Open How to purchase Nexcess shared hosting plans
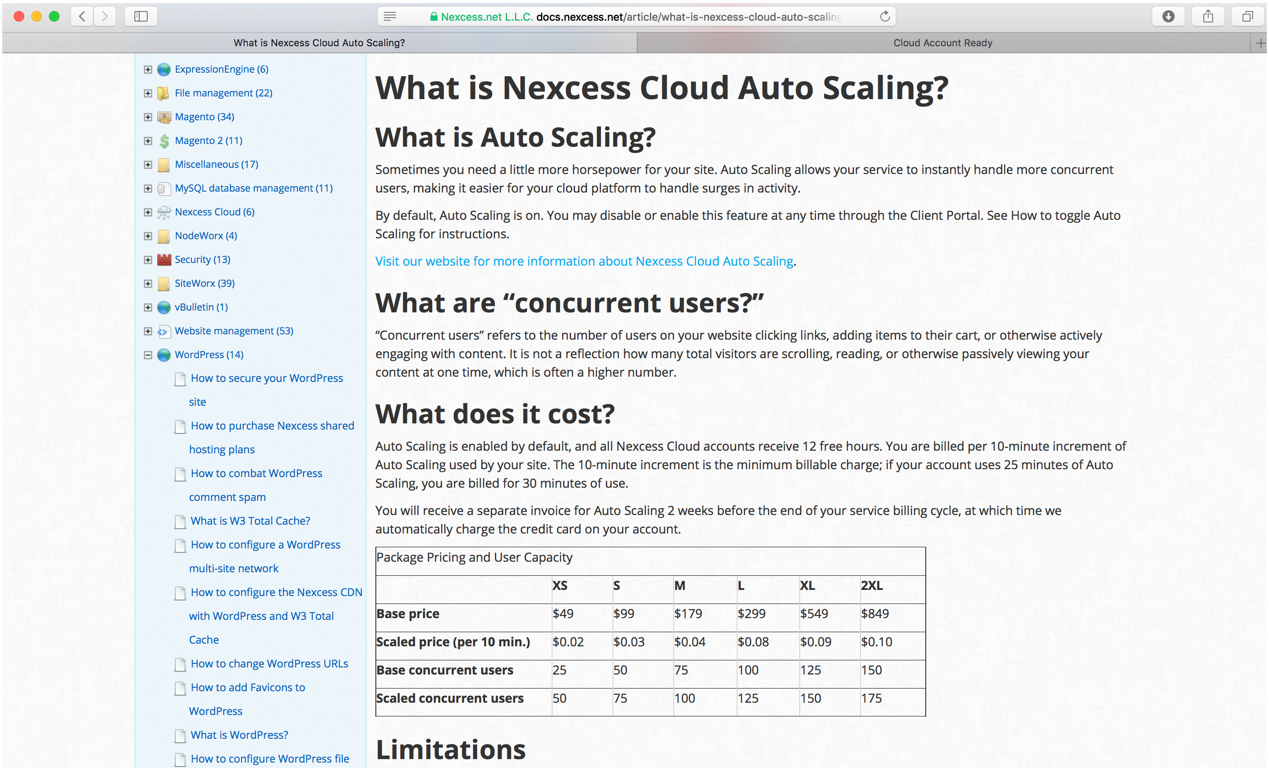 pos(271,437)
